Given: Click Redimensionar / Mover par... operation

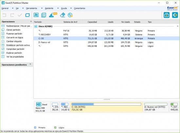Looking at the screenshot, I should pos(19,26).
